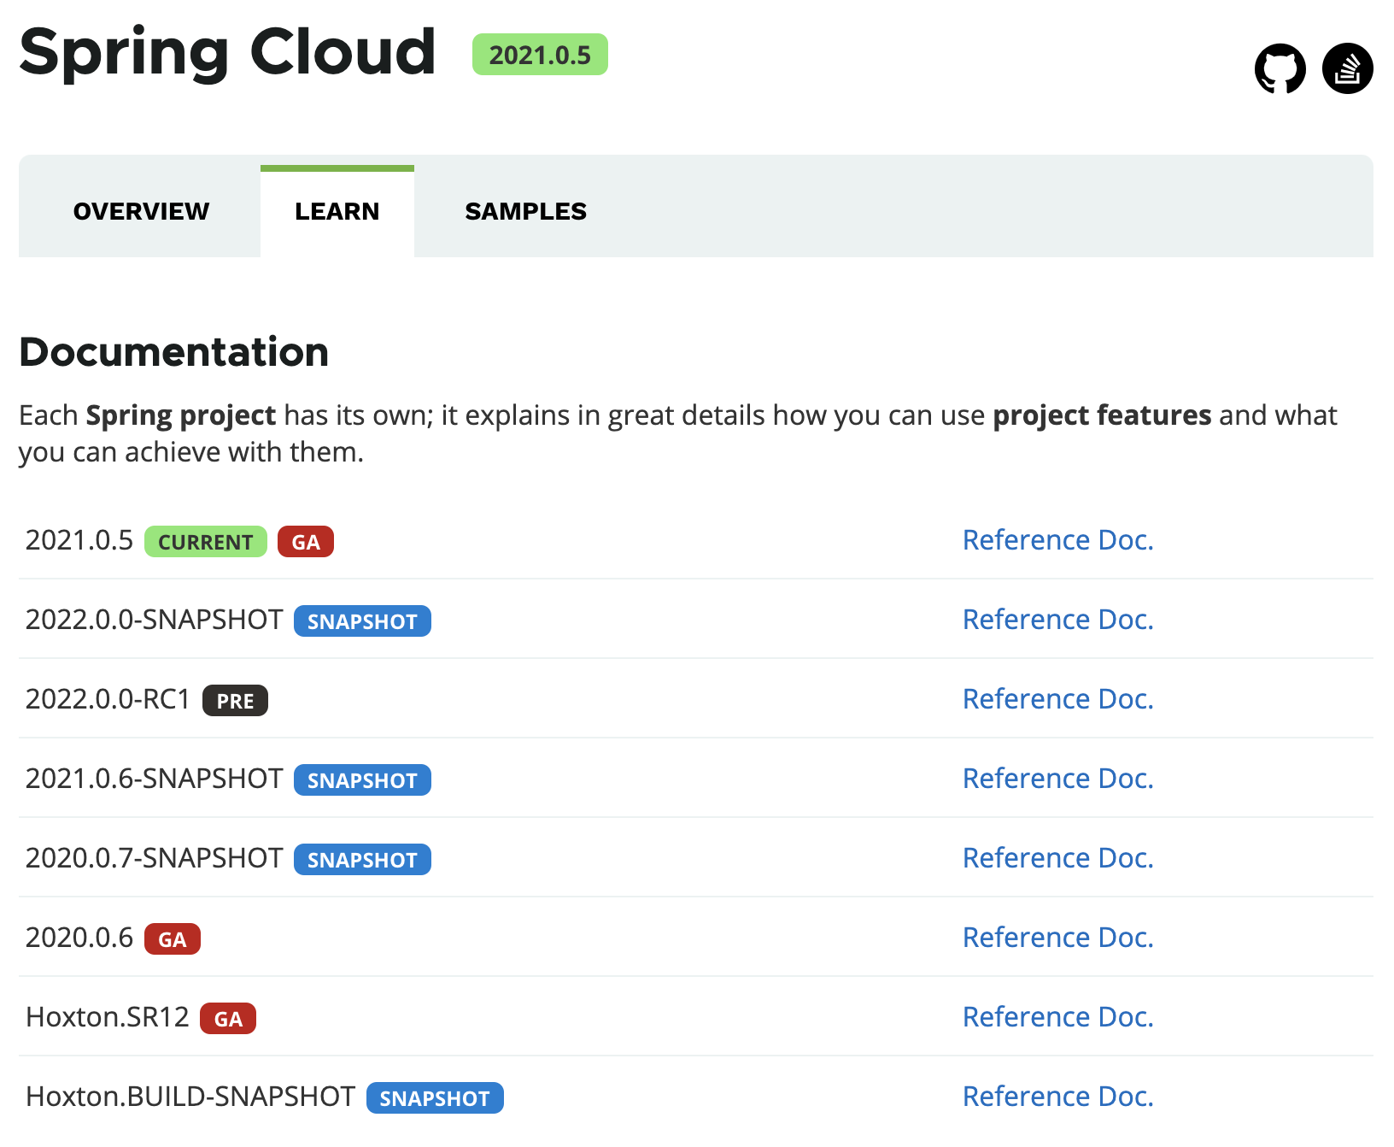Click the GA badge on 2020.0.6 row
The image size is (1394, 1147).
(x=172, y=938)
